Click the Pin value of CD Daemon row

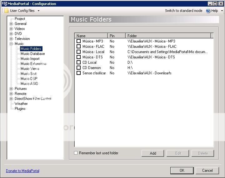(112, 68)
